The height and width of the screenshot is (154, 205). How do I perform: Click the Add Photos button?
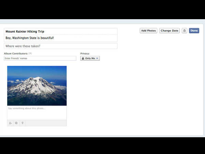pyautogui.click(x=148, y=31)
